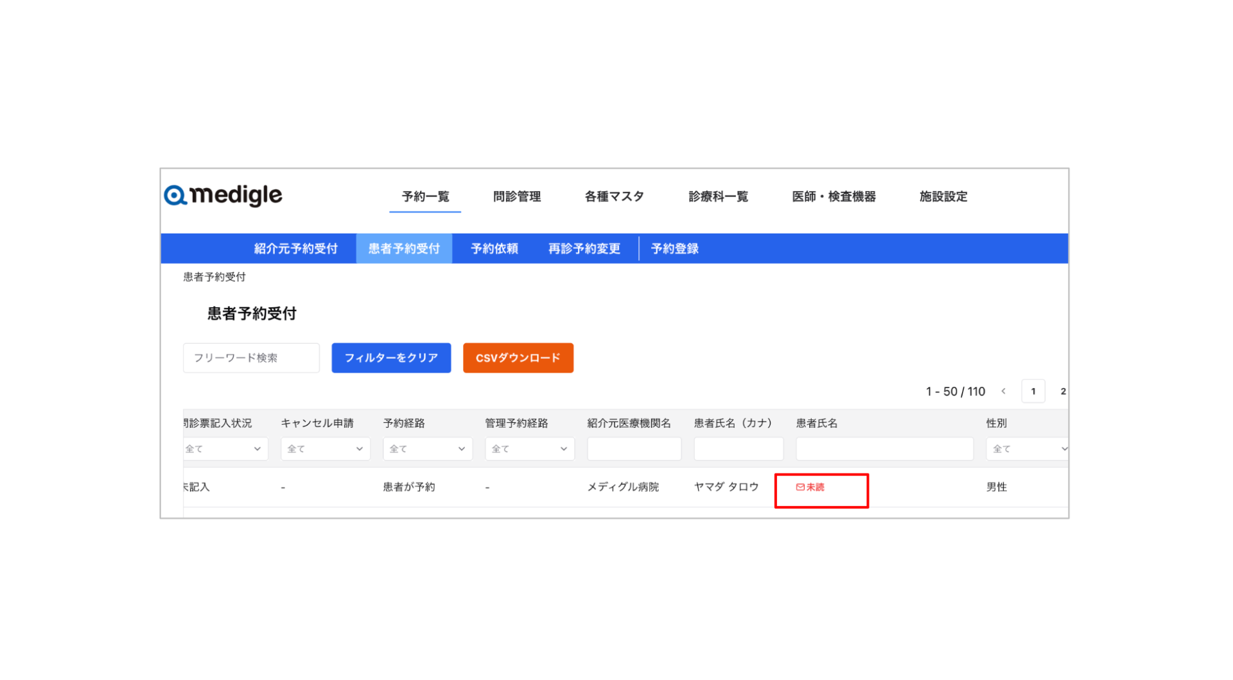This screenshot has width=1233, height=680.
Task: Click the 患者が予約 cell
Action: tap(409, 487)
